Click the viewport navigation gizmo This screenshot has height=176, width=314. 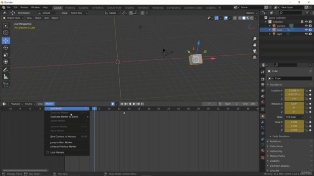tap(251, 26)
